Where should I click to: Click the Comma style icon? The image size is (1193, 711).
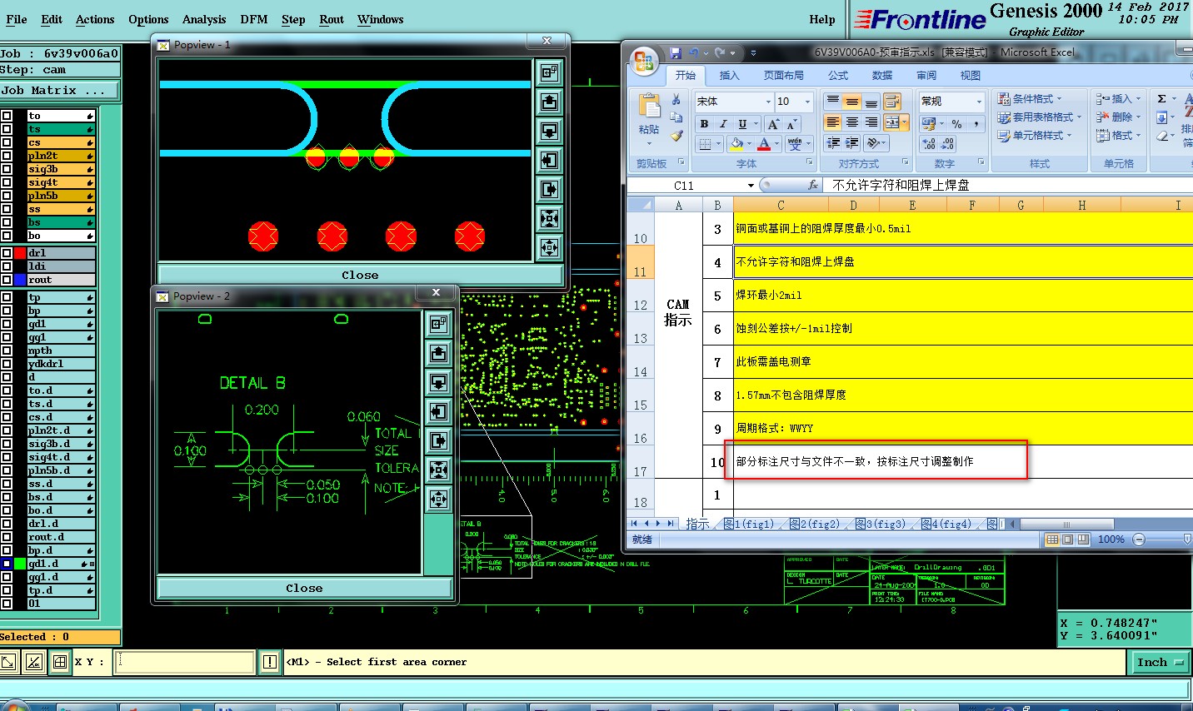975,123
